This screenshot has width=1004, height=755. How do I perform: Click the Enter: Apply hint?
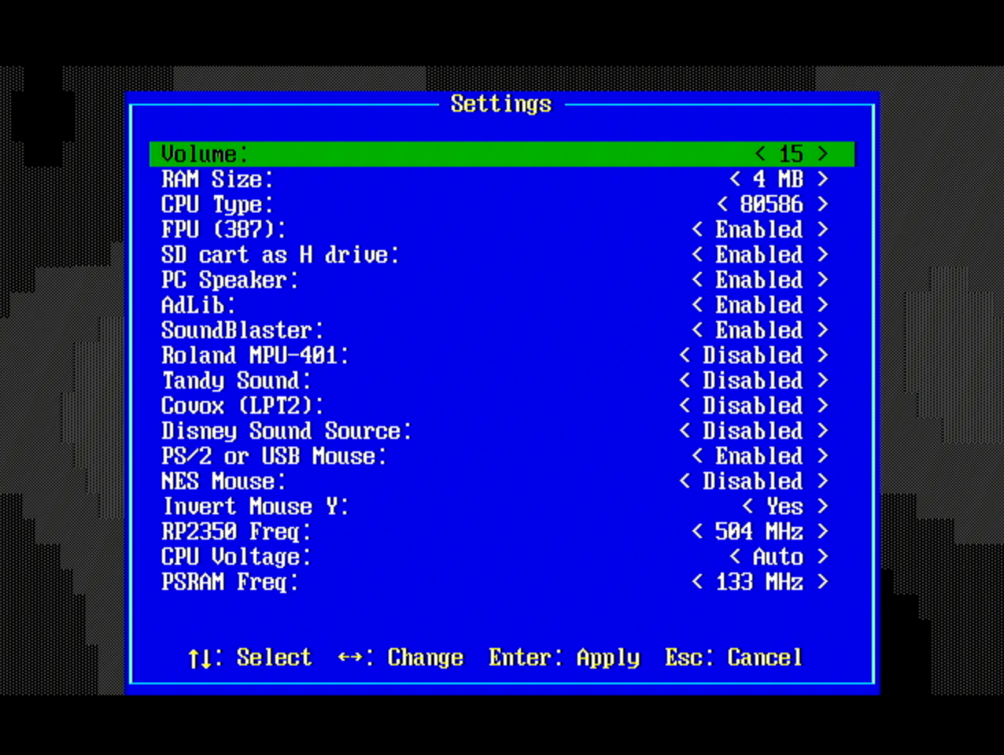coord(564,657)
